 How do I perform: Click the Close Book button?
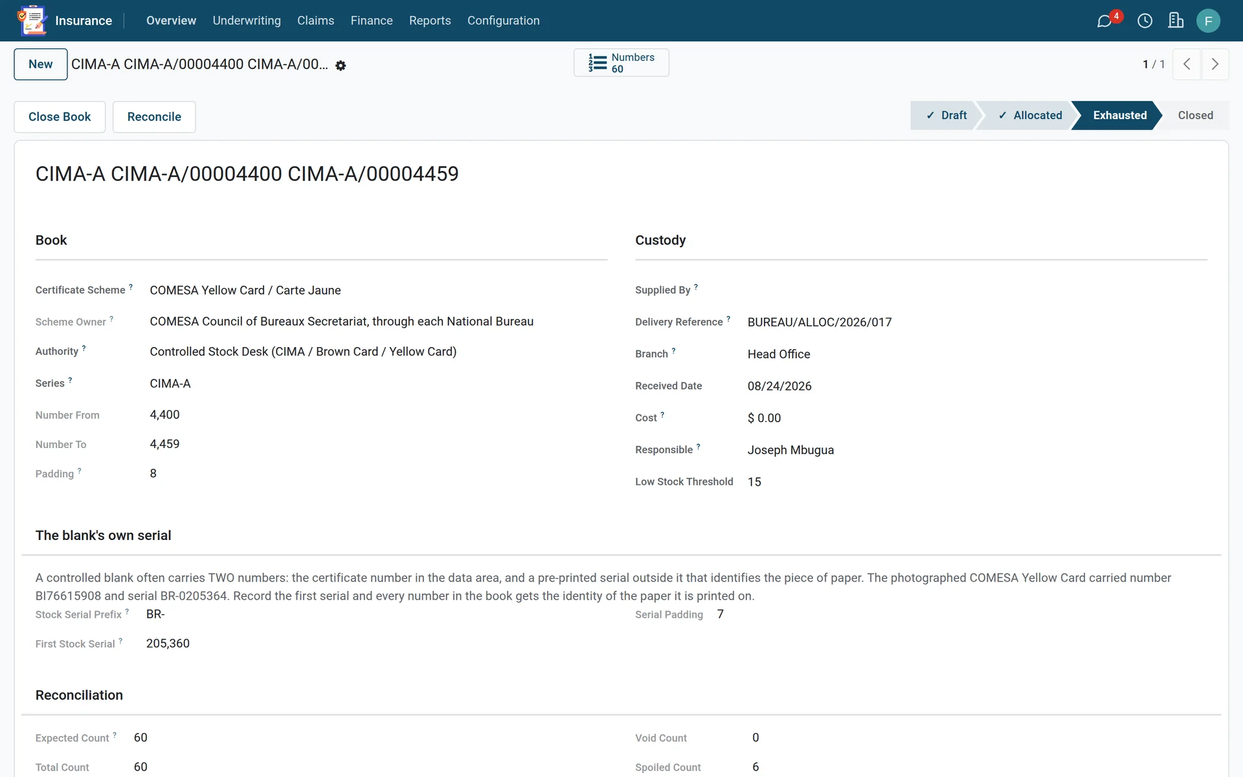point(60,117)
